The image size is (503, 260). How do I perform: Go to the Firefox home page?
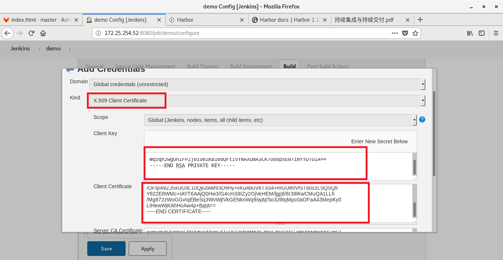pos(43,33)
